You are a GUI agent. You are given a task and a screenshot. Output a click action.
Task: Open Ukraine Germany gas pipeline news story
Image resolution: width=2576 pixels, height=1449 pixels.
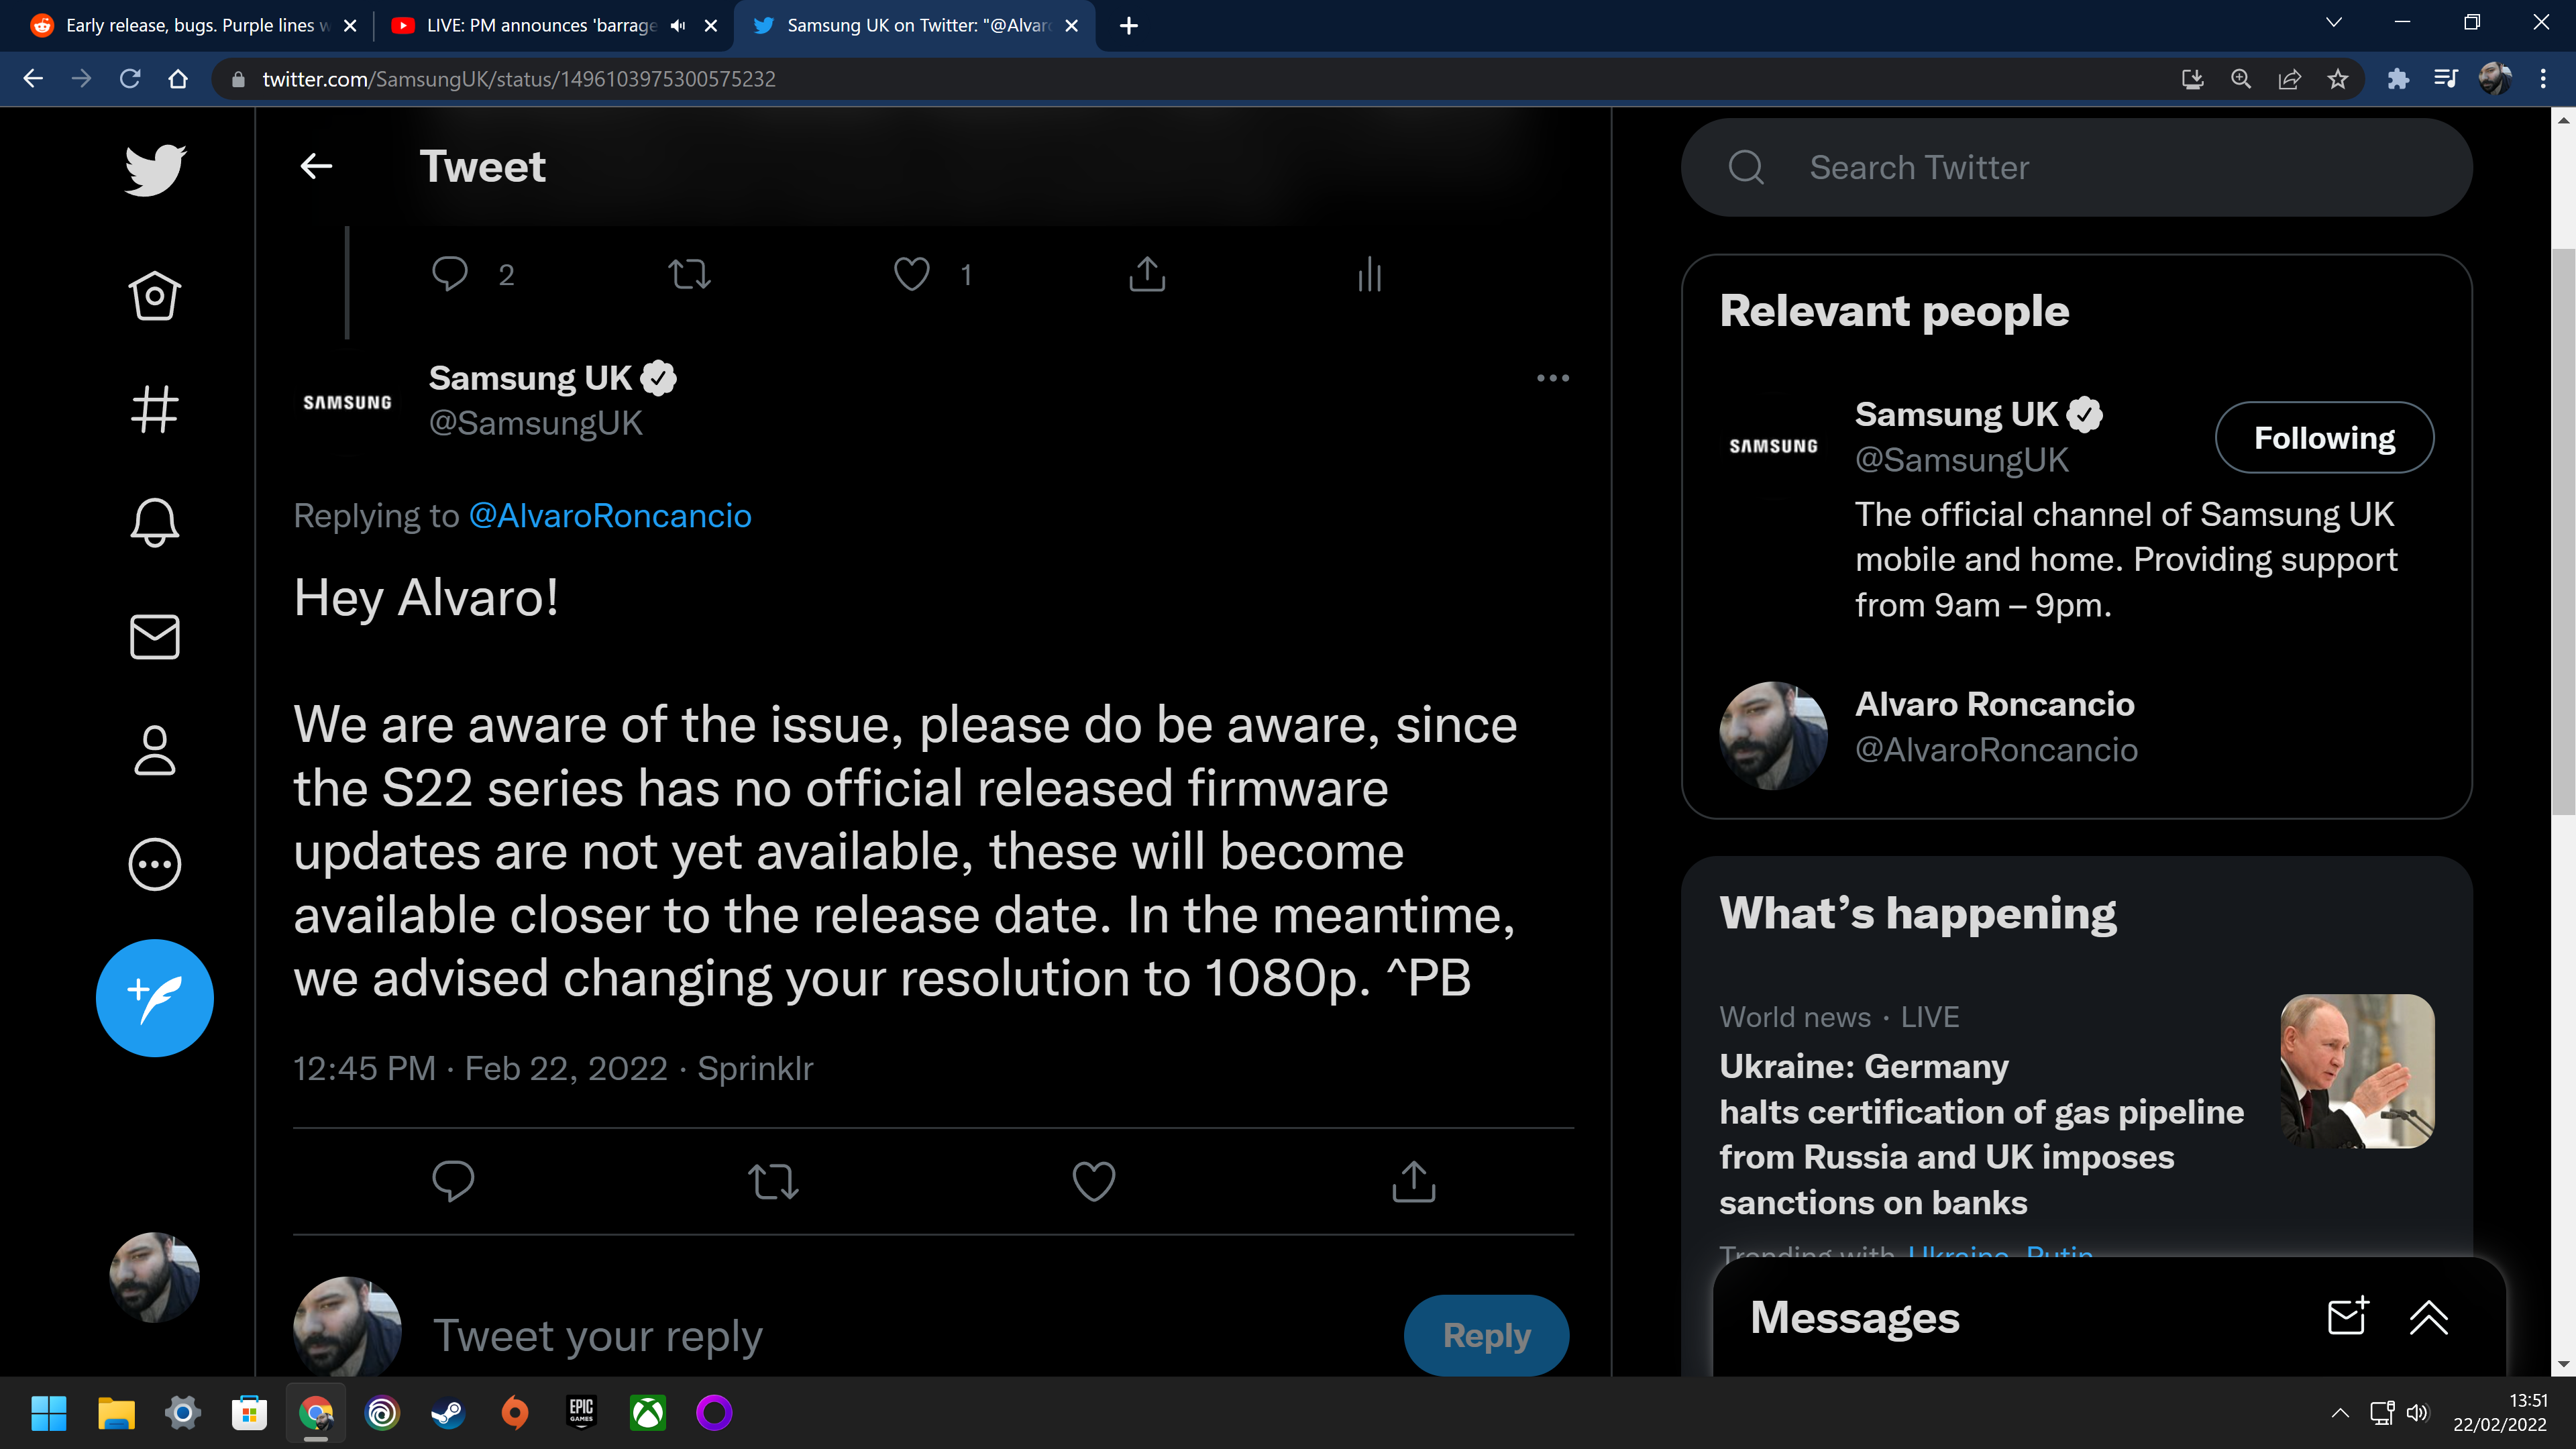click(x=1982, y=1134)
